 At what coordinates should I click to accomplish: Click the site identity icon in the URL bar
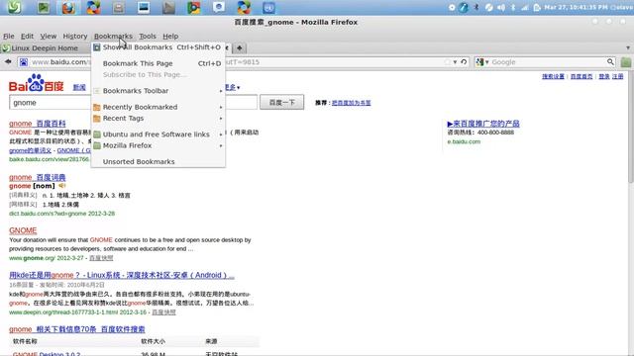coord(24,62)
